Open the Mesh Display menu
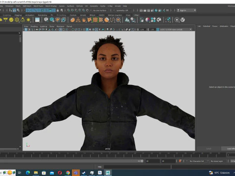 click(51, 6)
